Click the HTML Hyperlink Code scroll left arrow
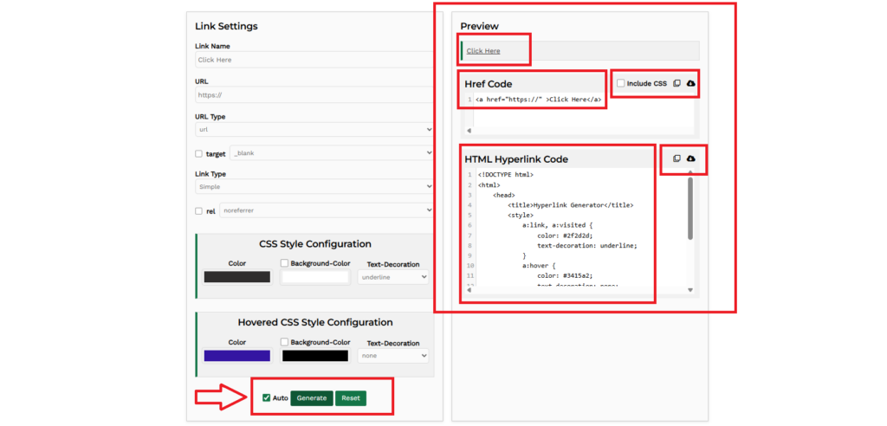 tap(469, 290)
